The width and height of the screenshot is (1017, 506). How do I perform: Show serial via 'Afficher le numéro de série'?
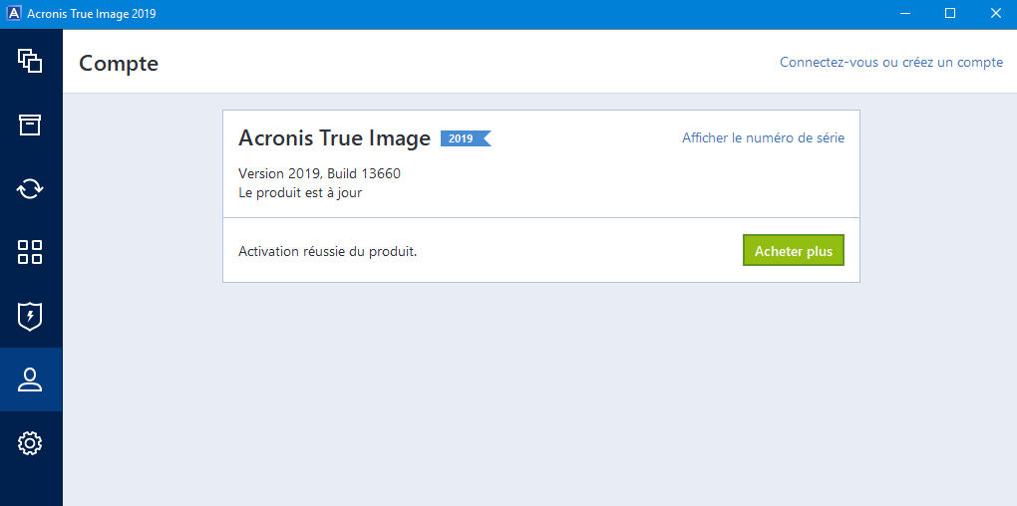point(763,138)
